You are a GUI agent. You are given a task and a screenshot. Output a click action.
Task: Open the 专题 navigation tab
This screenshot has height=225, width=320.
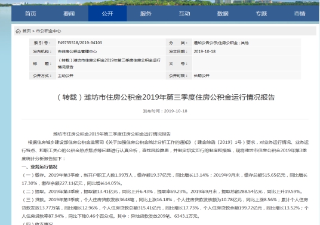[261, 14]
